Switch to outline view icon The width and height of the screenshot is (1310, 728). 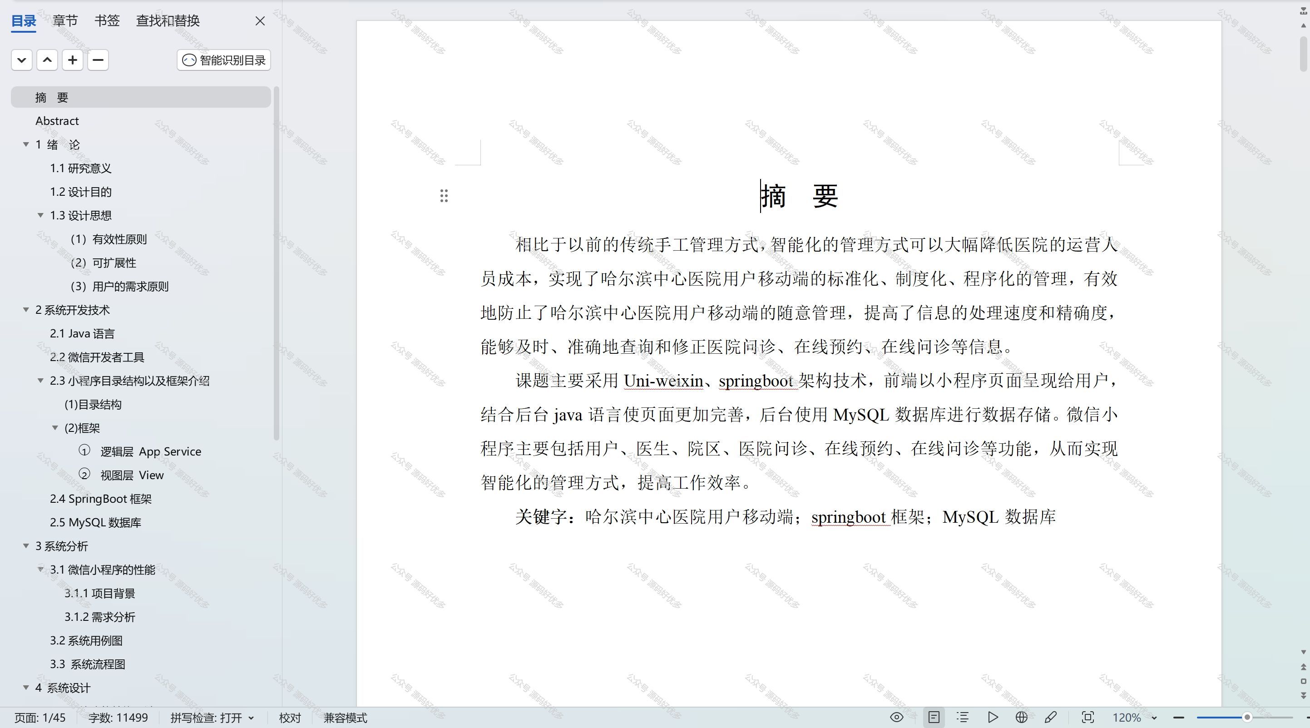tap(962, 717)
